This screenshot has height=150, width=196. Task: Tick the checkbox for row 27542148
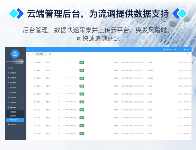[30, 134]
